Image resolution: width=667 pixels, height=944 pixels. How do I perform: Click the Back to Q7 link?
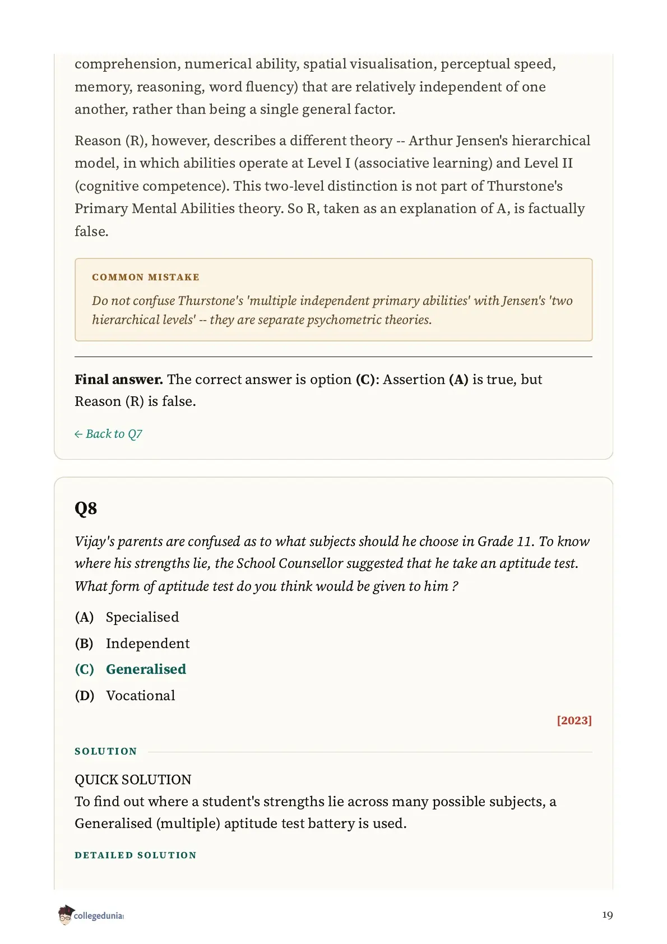[x=108, y=434]
